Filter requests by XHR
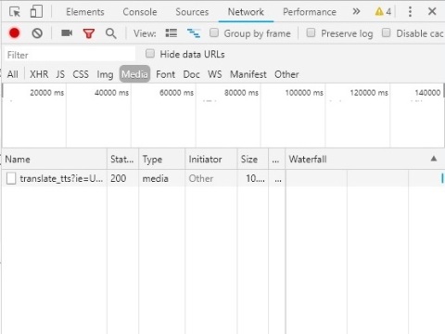Viewport: 445px width, 334px height. 39,74
